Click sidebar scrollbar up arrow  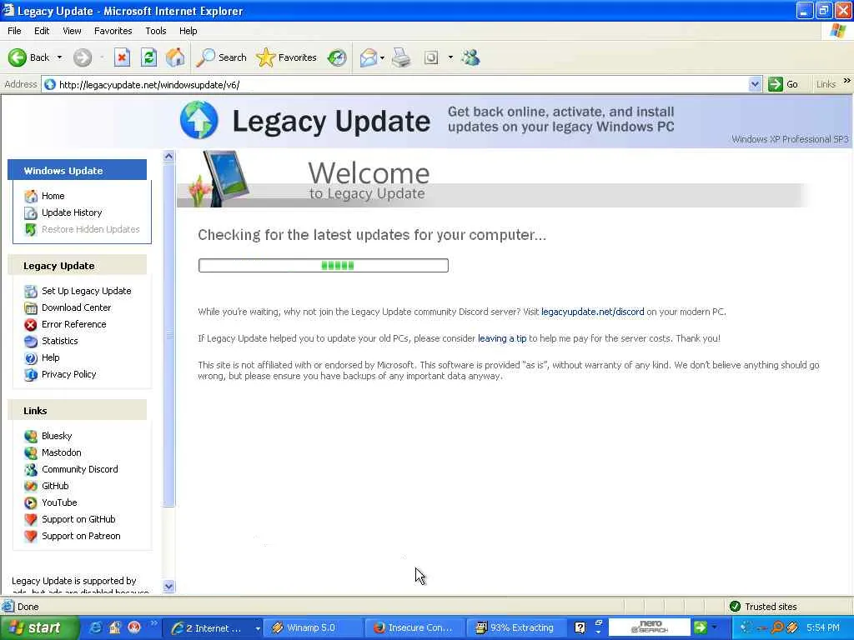(x=168, y=157)
